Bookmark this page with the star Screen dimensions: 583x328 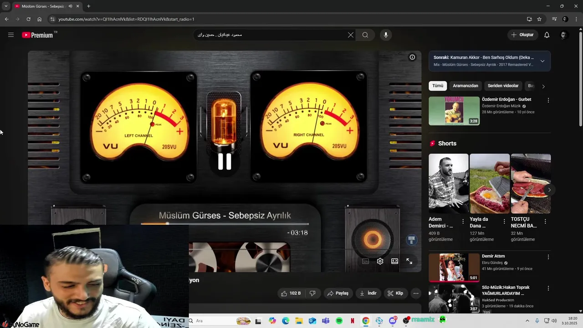click(x=539, y=19)
